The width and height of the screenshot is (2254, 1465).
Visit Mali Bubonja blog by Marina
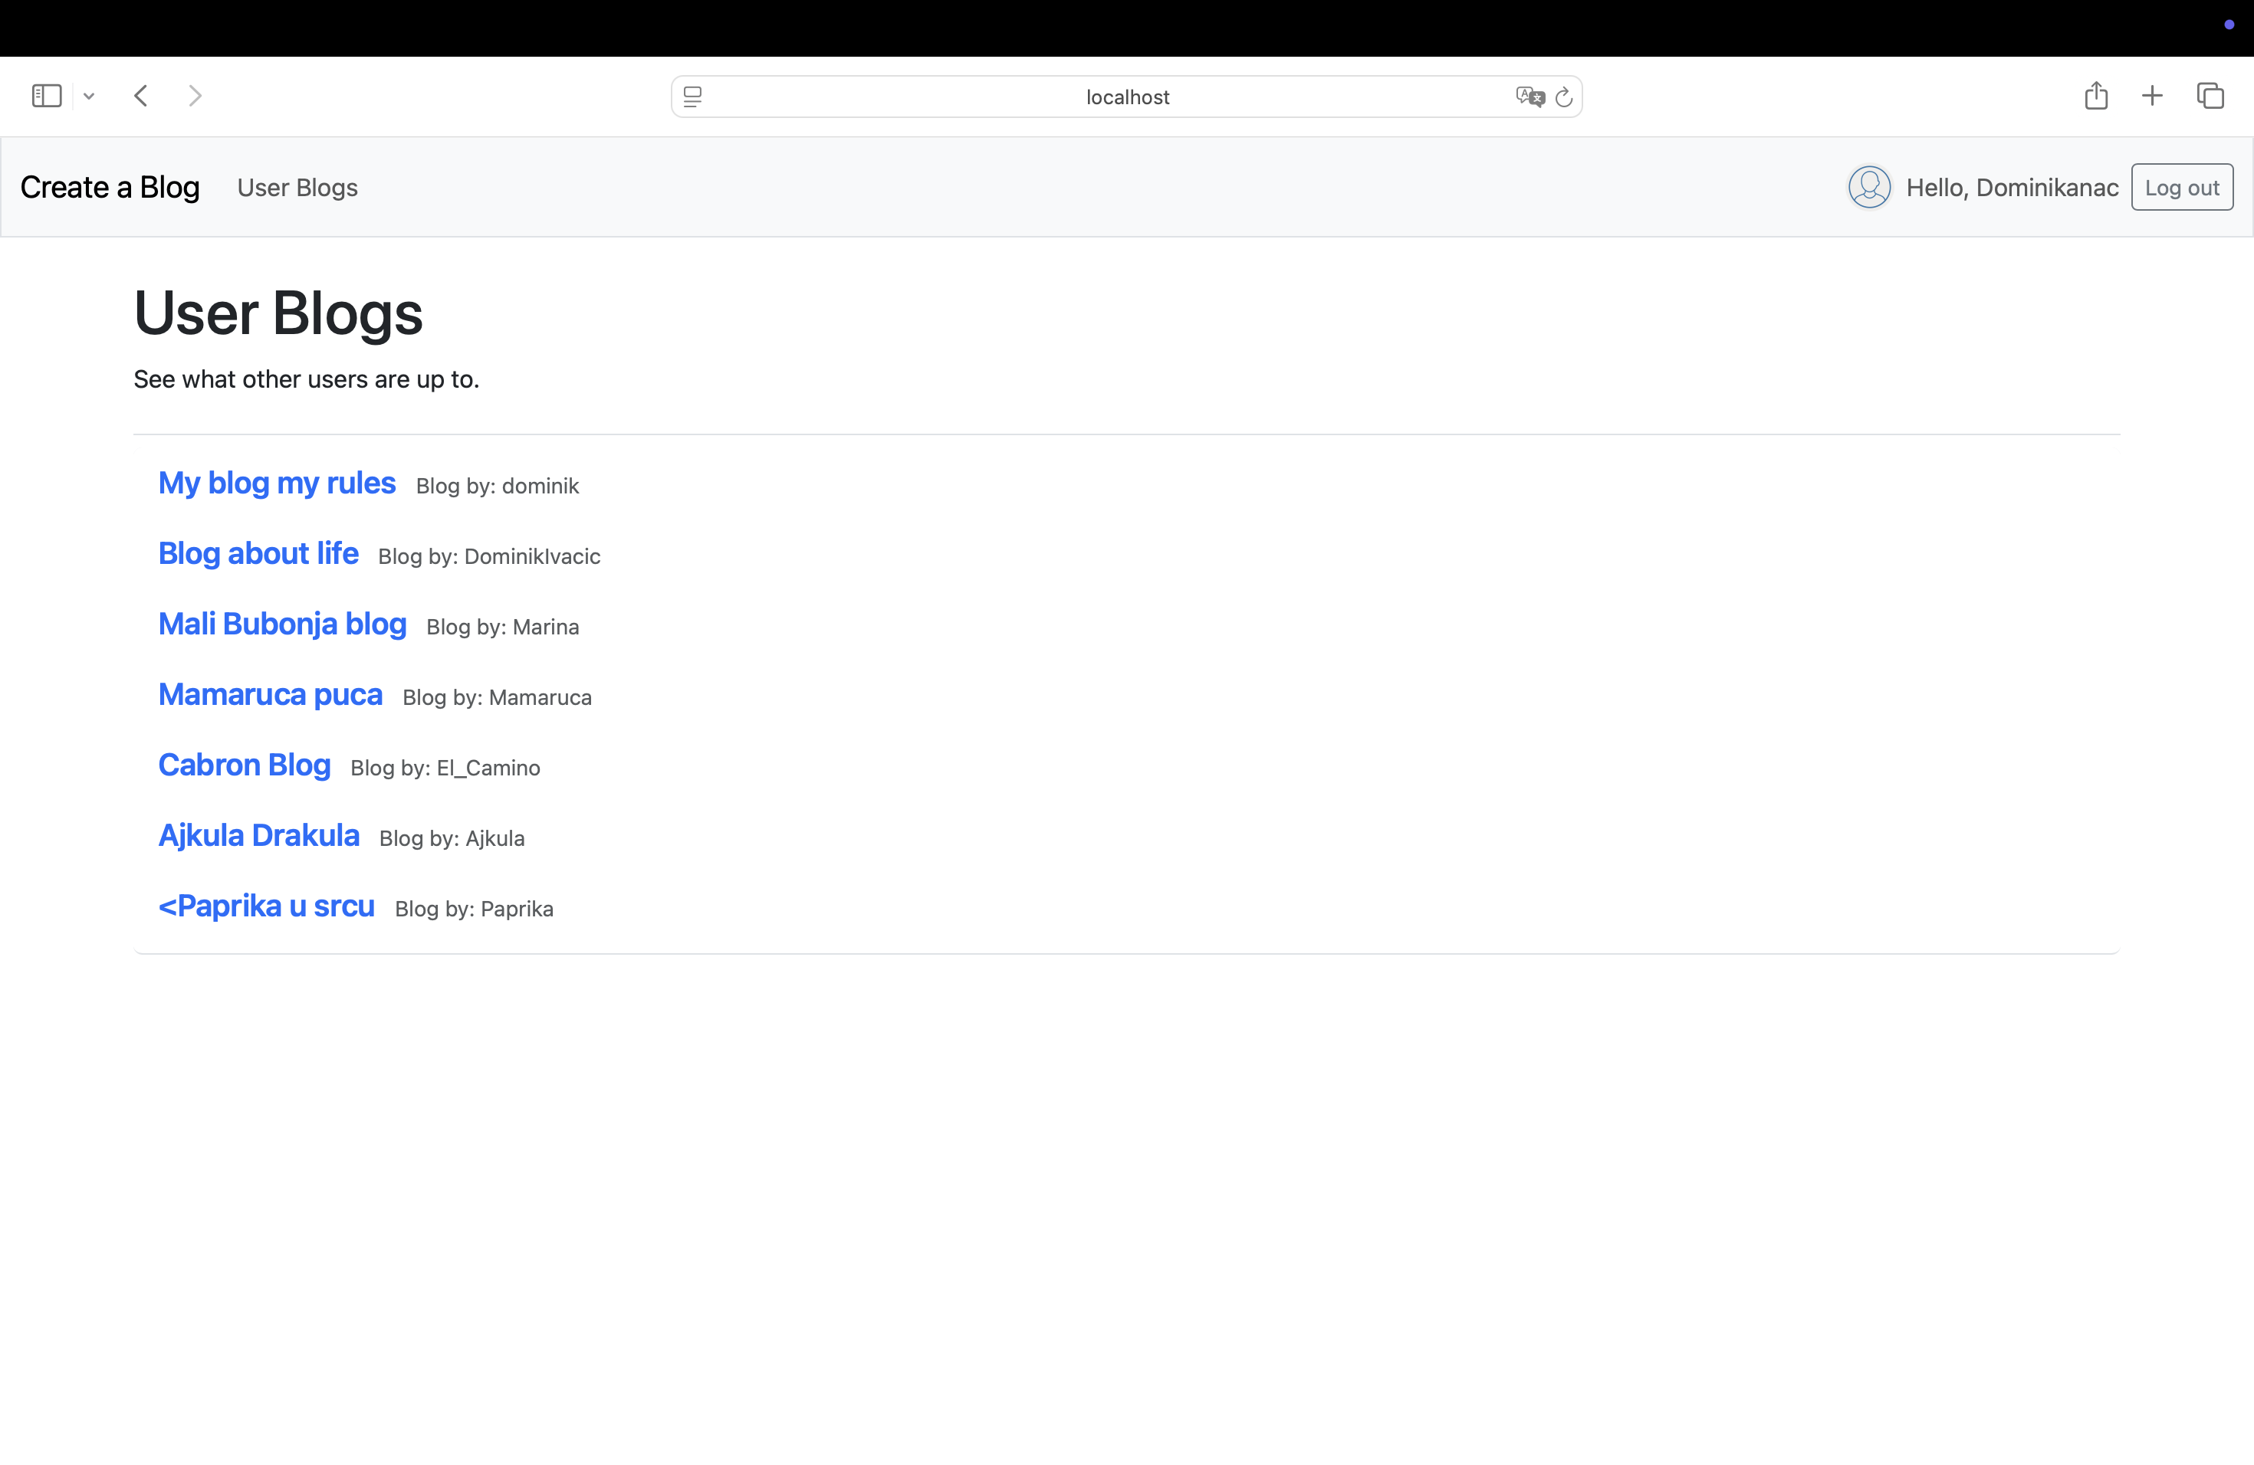pyautogui.click(x=281, y=624)
